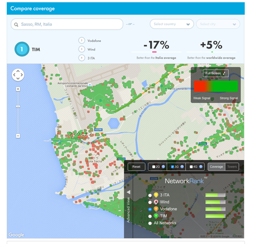Click the zoom slider handle
Image resolution: width=263 pixels, height=244 pixels.
[x=18, y=106]
